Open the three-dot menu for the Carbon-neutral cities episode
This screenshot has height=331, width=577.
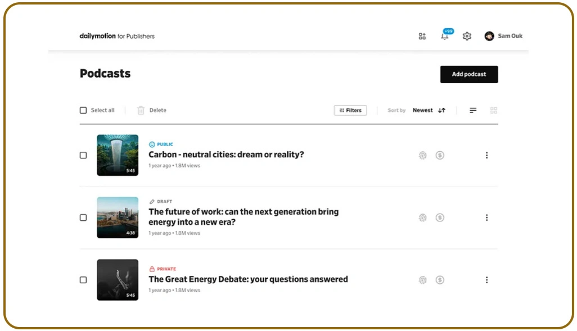487,155
